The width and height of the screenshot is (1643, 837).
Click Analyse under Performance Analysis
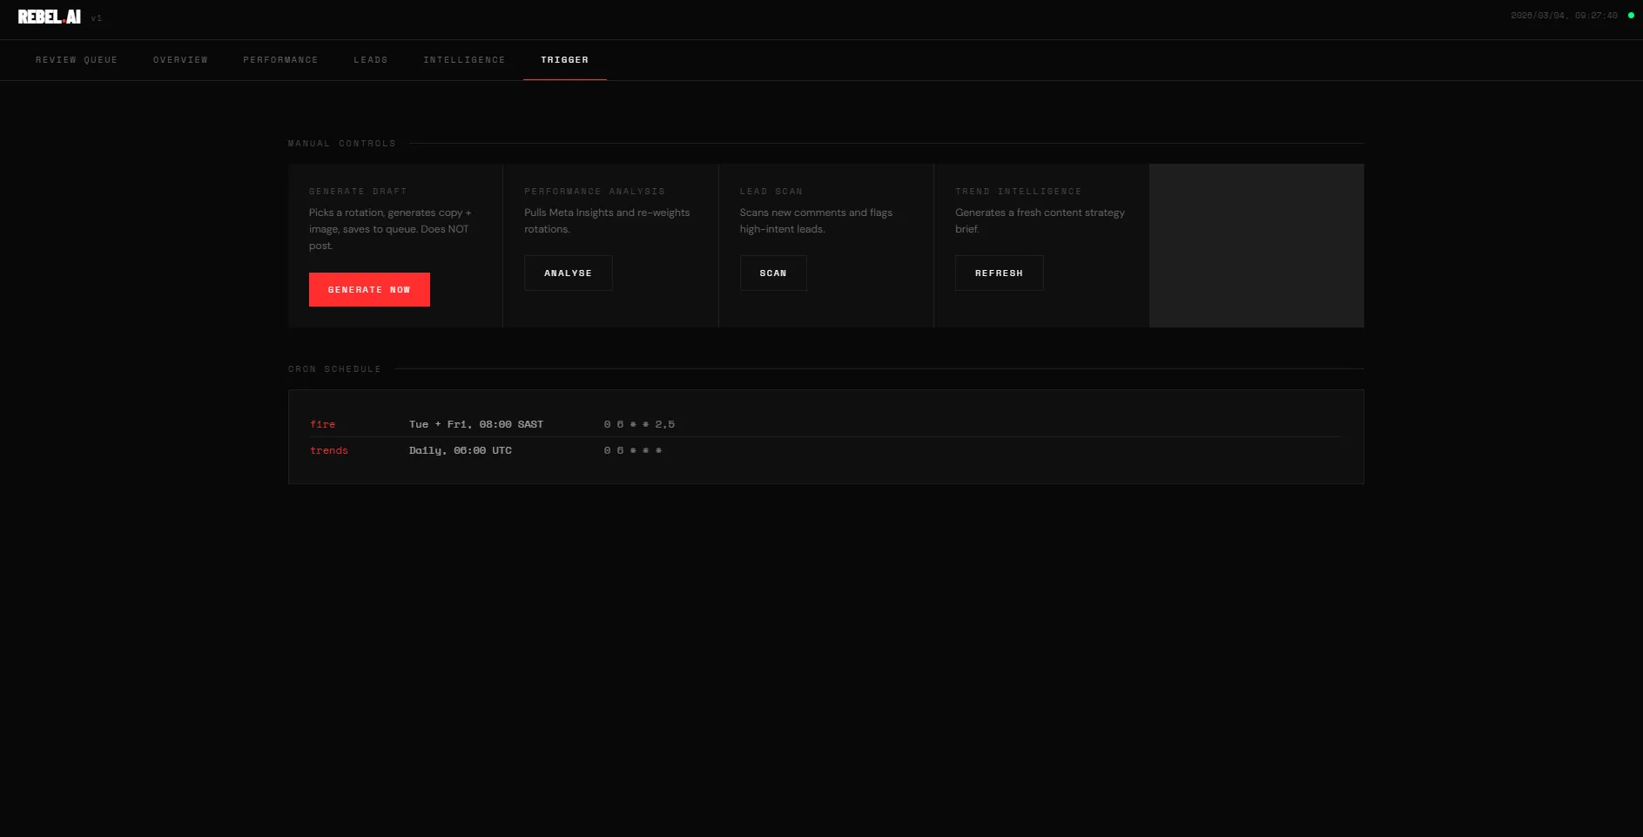pos(568,273)
